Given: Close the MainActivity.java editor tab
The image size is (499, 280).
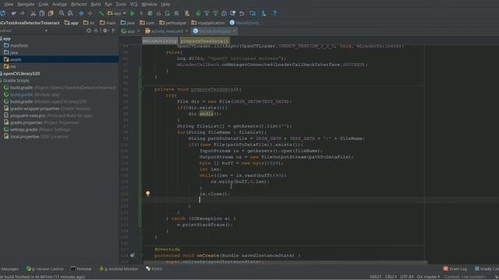Looking at the screenshot, I should (x=234, y=31).
